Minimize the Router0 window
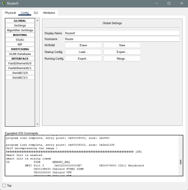This screenshot has width=188, height=190. [156, 3]
